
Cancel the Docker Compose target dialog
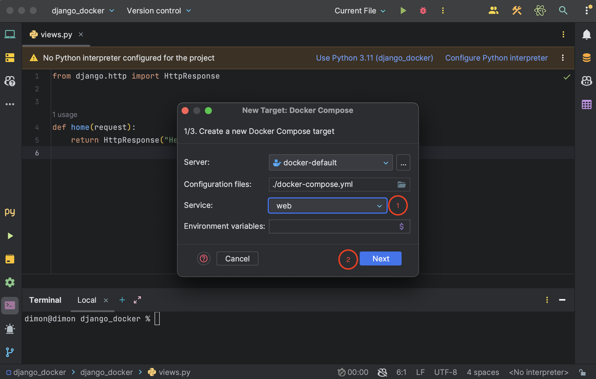[237, 258]
